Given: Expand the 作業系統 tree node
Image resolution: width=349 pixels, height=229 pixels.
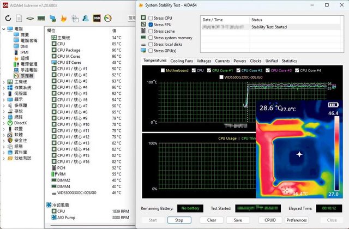Looking at the screenshot, I should [x=4, y=87].
